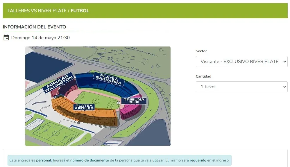Click the Cantidad dropdown chevron

(x=284, y=87)
